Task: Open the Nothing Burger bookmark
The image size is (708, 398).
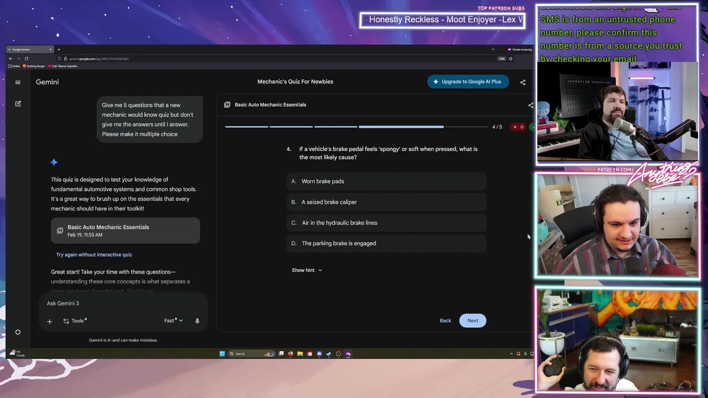Action: (34, 66)
